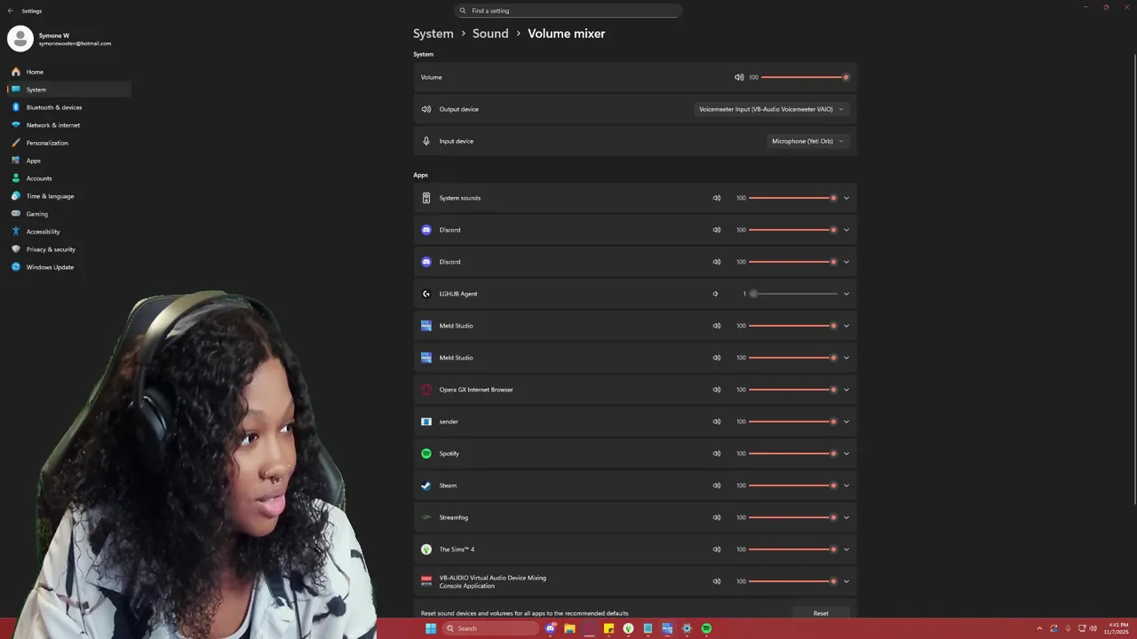Adjust the LGHUB Agent volume slider
1137x639 pixels.
click(793, 294)
